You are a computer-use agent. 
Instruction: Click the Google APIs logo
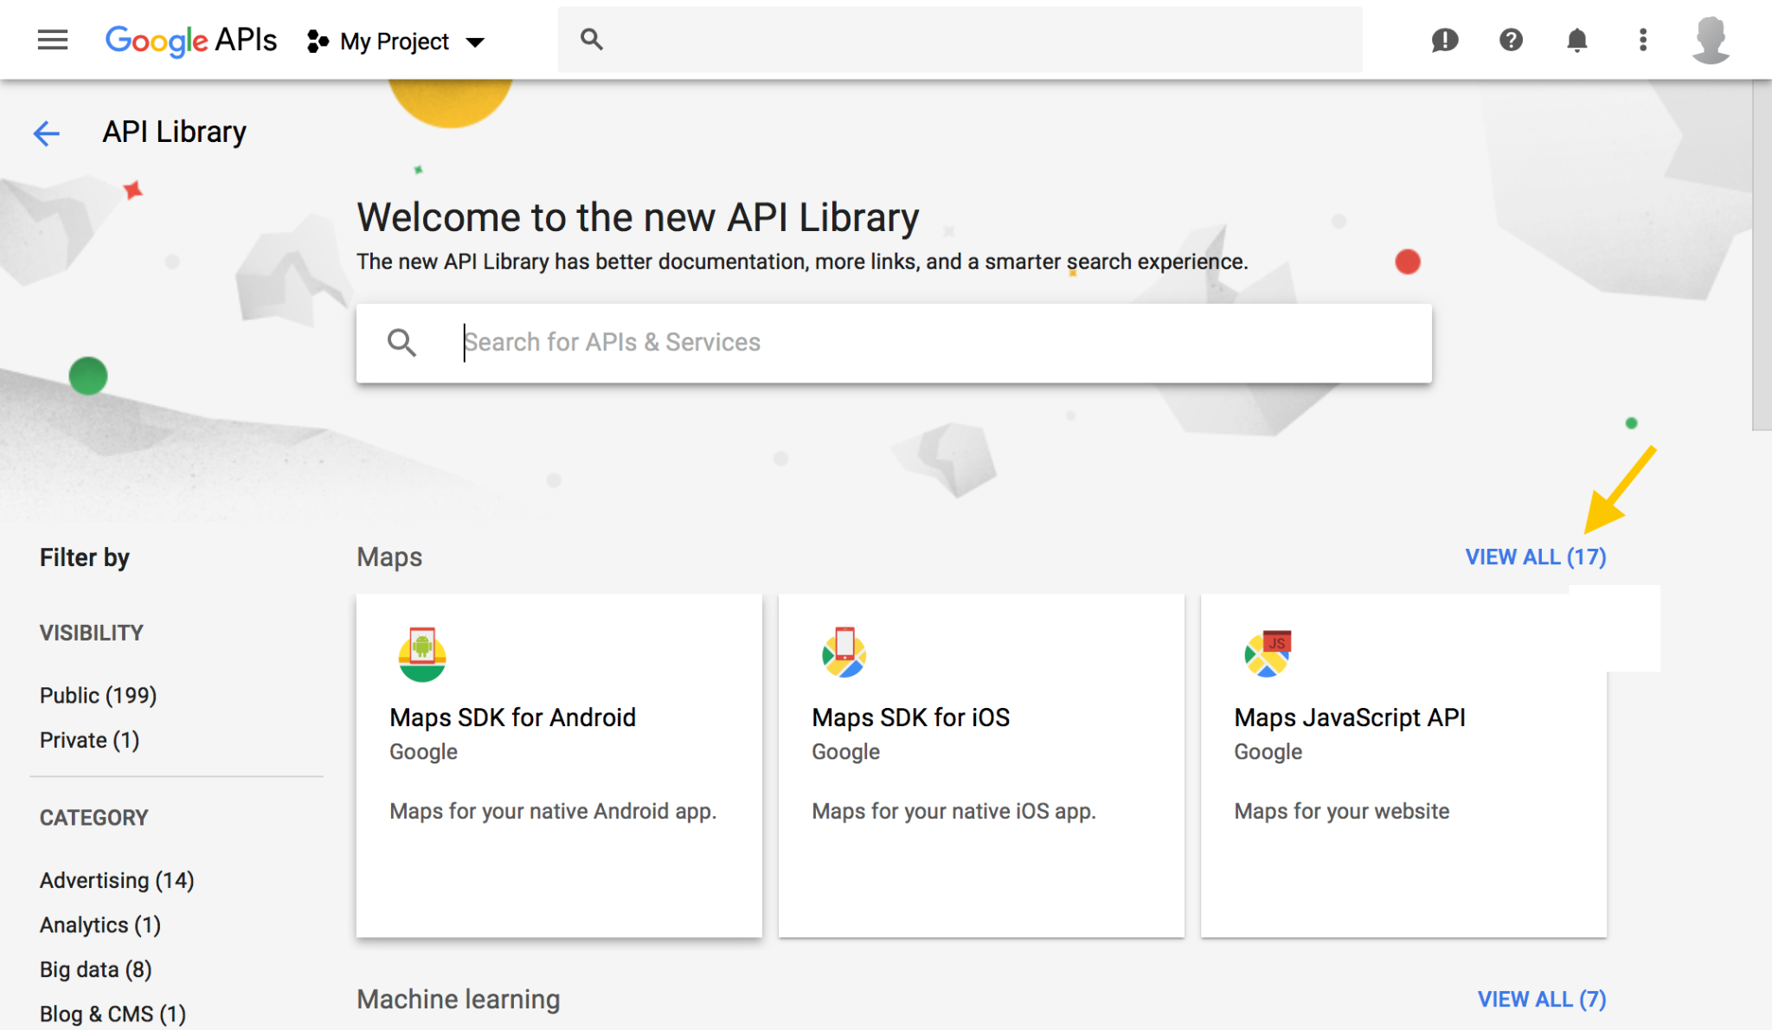point(190,40)
